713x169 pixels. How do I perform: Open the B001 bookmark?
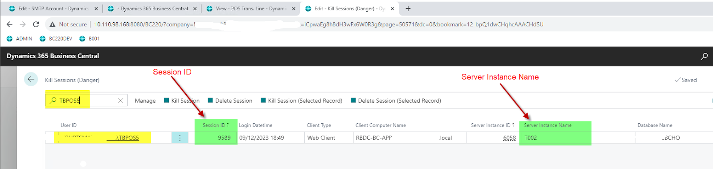(x=89, y=39)
